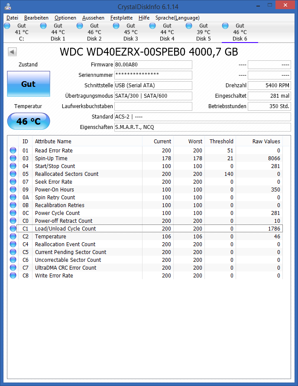Click raw value 8066 of Spin-Up Time
Image resolution: width=298 pixels, height=386 pixels.
274,158
